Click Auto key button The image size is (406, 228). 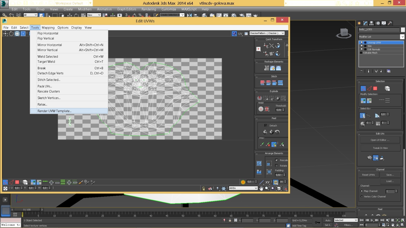tap(328, 220)
